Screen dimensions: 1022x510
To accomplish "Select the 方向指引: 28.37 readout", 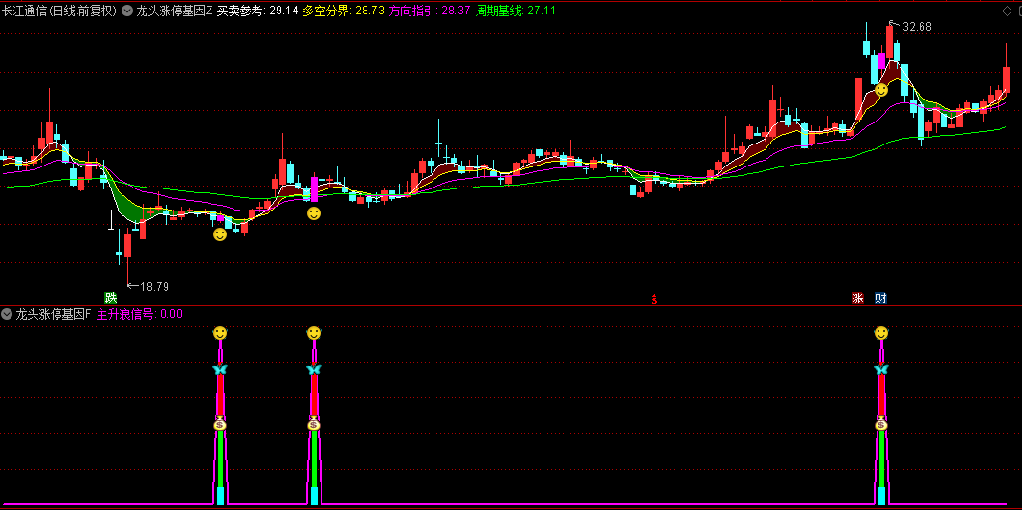I will pos(431,11).
